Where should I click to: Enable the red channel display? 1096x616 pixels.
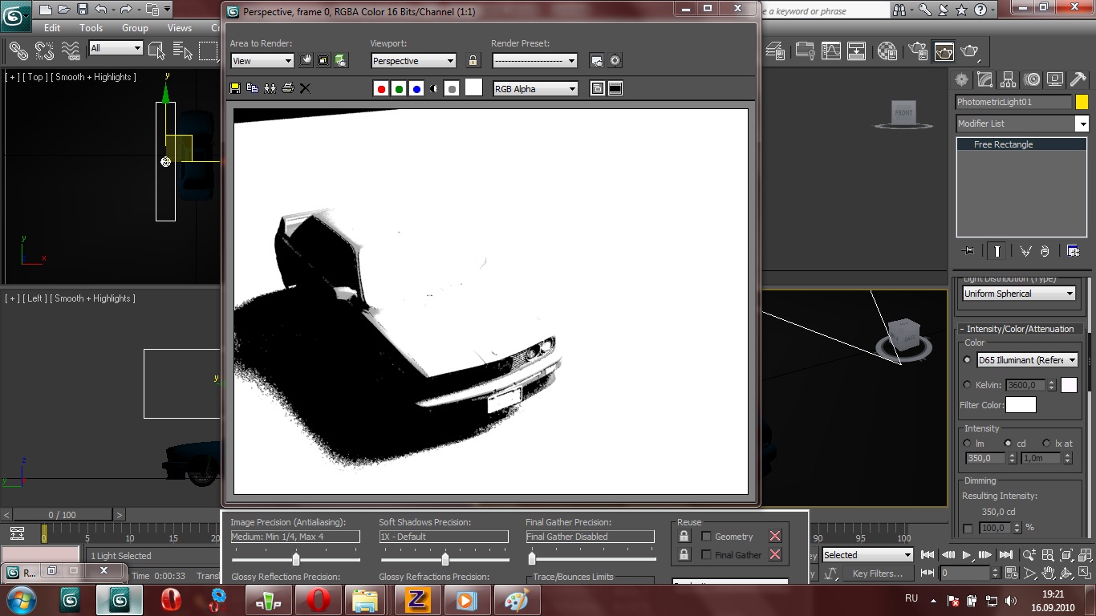[381, 89]
